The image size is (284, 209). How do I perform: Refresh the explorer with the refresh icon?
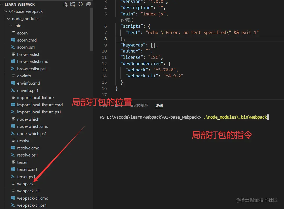pyautogui.click(x=81, y=4)
